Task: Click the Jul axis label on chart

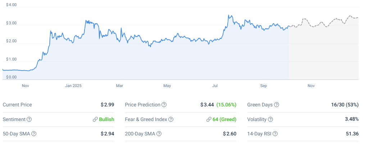Action: pyautogui.click(x=215, y=86)
